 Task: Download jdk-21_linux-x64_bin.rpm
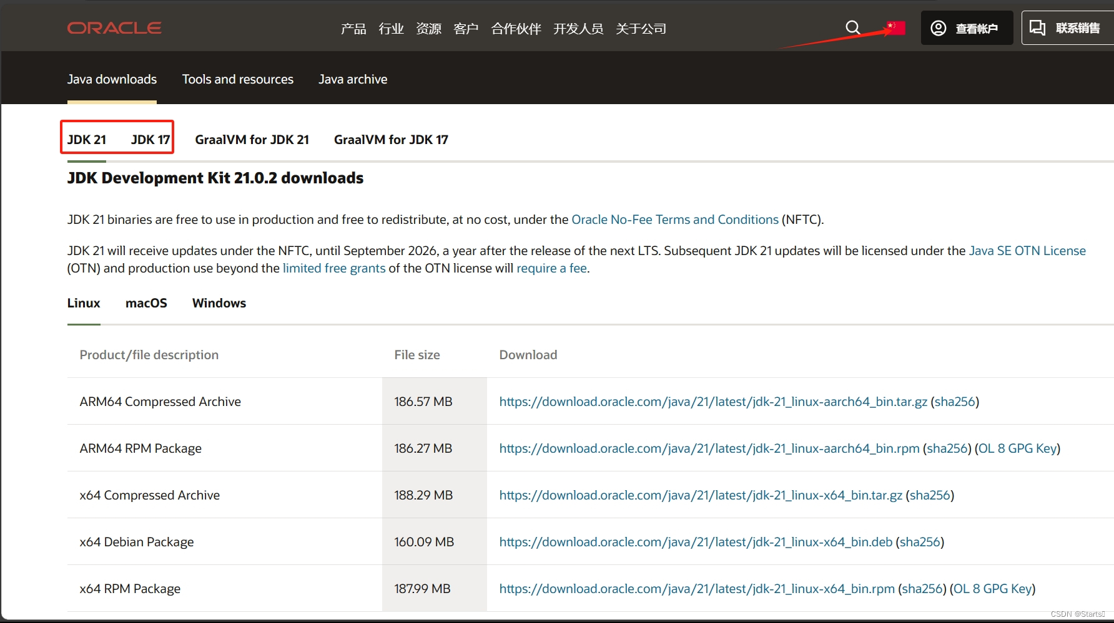click(697, 589)
